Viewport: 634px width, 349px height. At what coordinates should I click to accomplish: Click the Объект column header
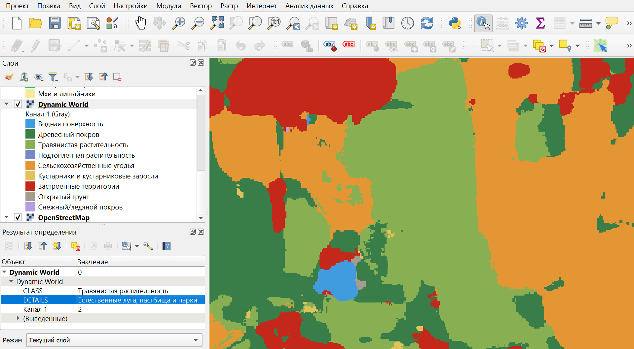pos(38,262)
